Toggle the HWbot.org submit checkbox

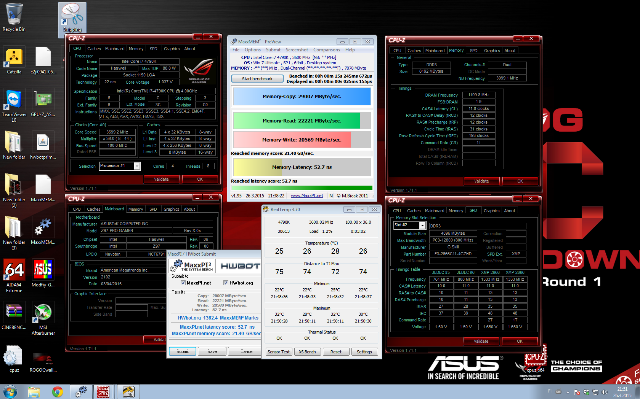(226, 283)
